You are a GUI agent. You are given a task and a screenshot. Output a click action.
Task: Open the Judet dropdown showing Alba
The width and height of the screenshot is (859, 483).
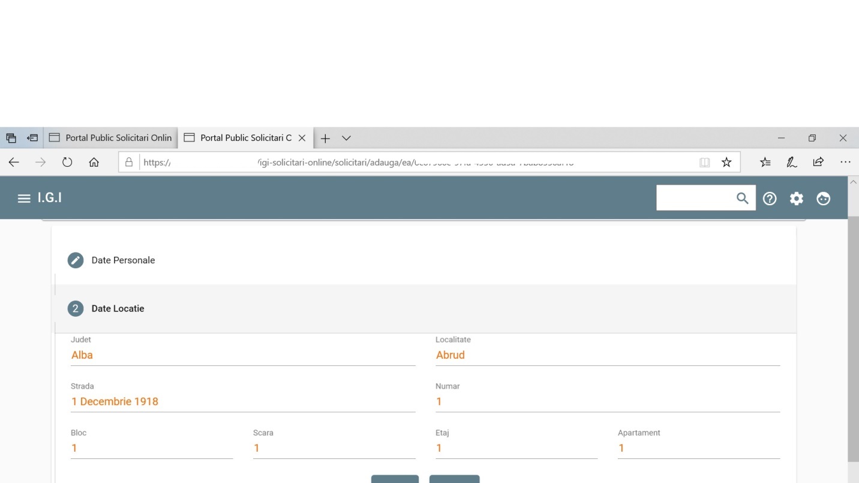(x=243, y=355)
